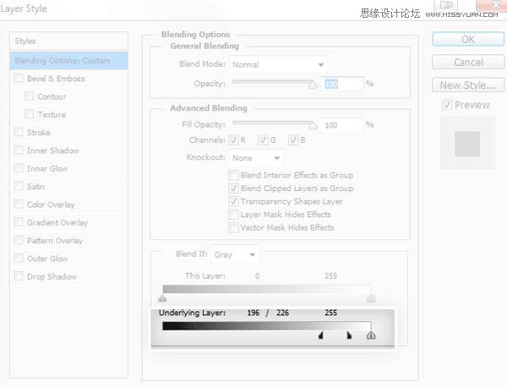This screenshot has width=507, height=387.
Task: Click the Underlying Layer white slider handle
Action: [371, 335]
